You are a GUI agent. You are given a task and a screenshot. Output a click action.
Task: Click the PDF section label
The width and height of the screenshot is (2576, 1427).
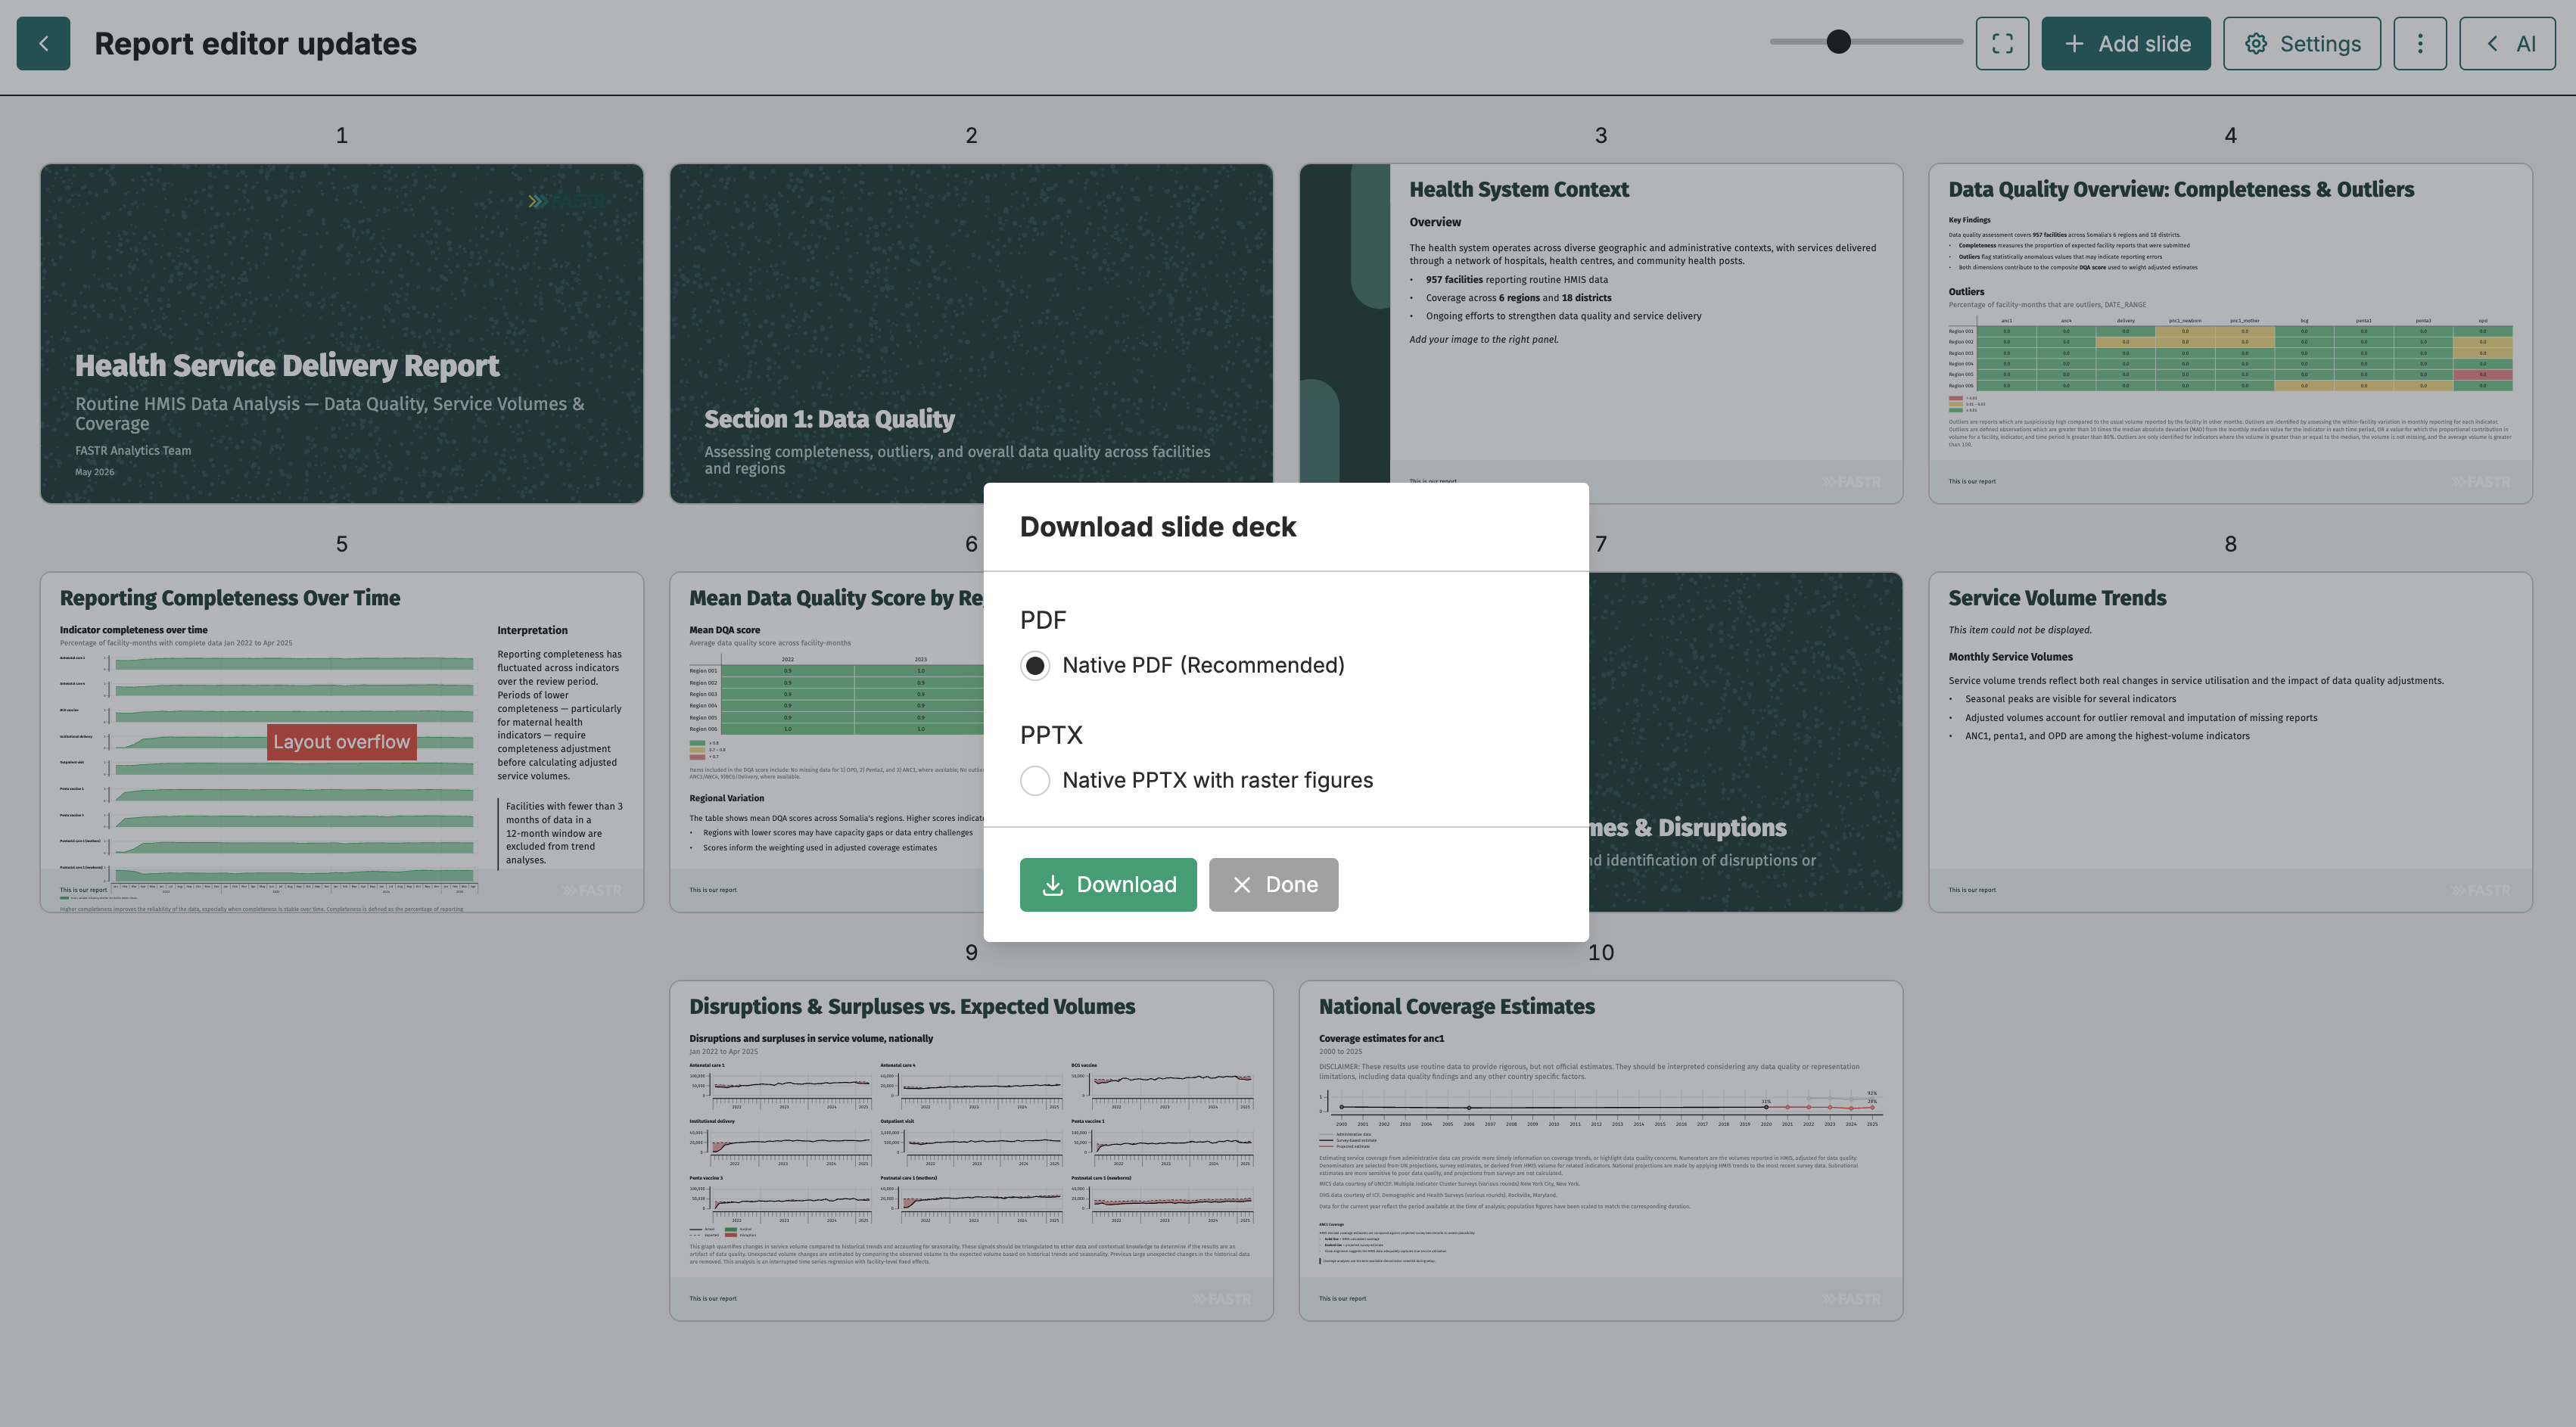click(1043, 620)
